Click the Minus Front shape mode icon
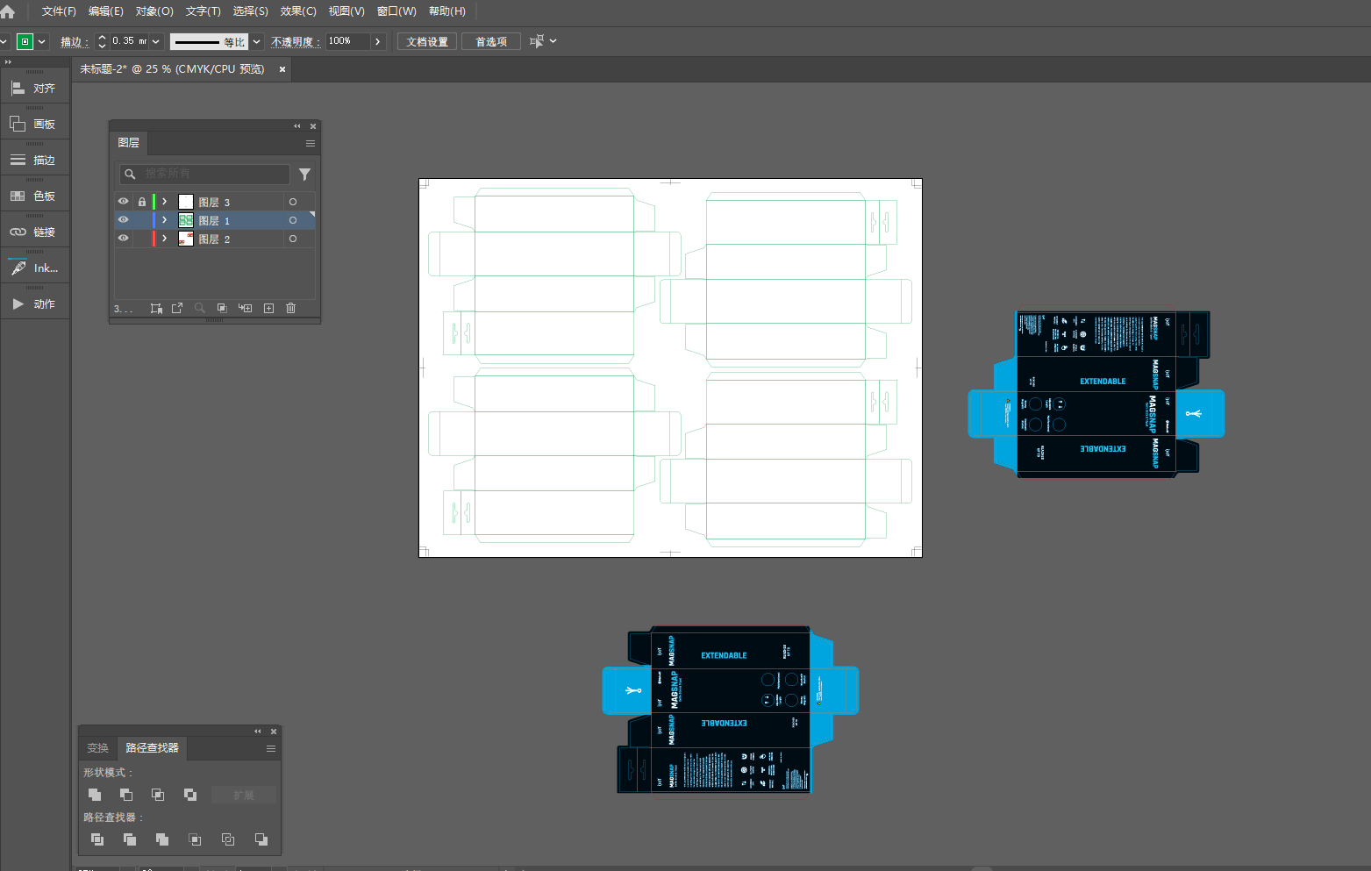Image resolution: width=1371 pixels, height=871 pixels. point(126,795)
